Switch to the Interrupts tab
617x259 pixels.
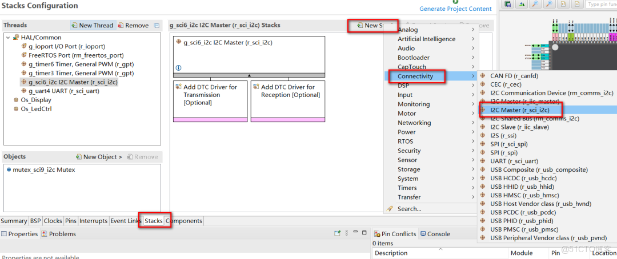pos(93,221)
